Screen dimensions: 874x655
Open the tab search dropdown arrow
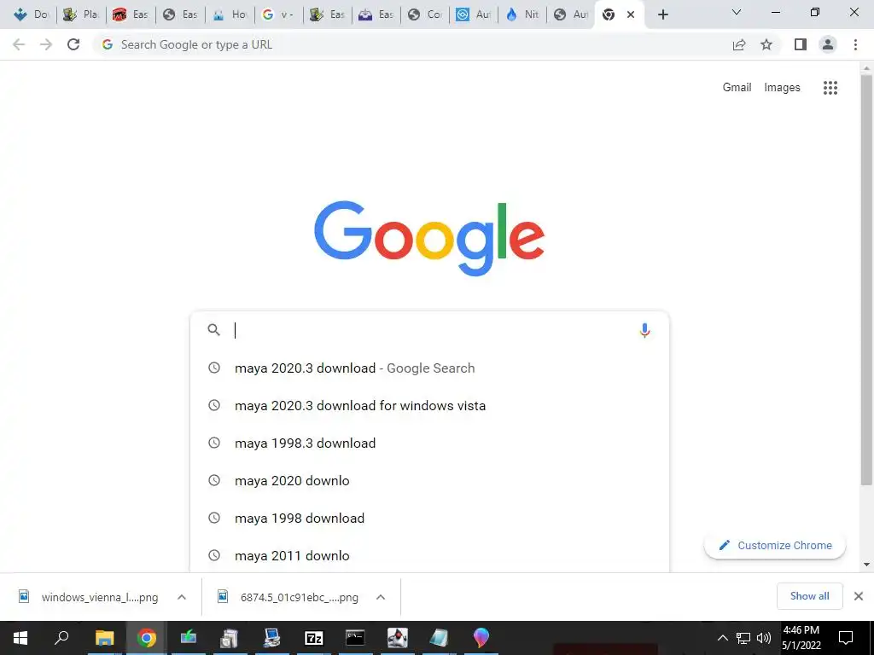(x=737, y=13)
